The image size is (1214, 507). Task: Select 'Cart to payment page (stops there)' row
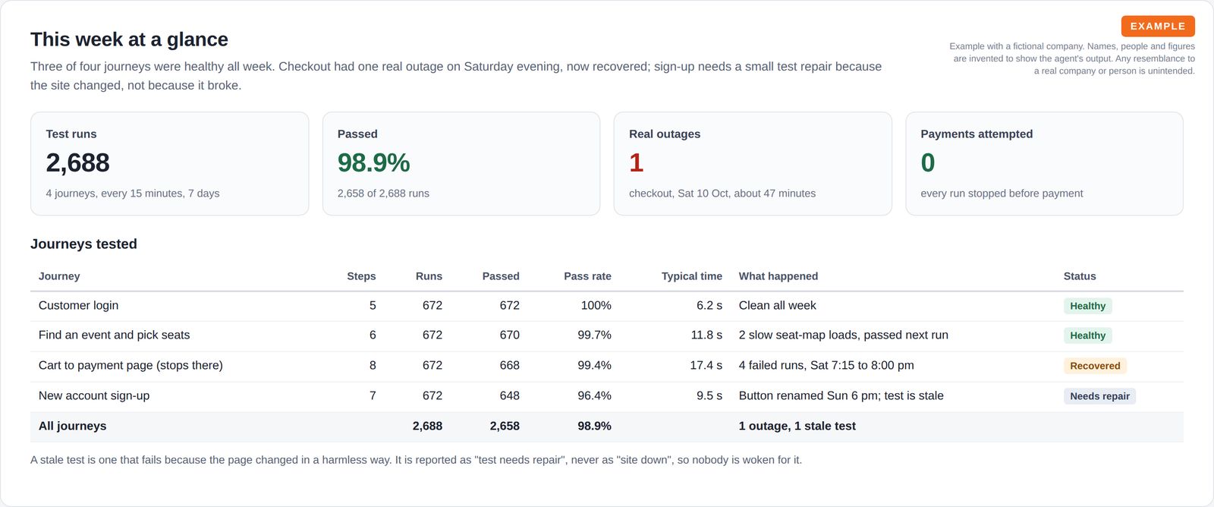pos(607,366)
